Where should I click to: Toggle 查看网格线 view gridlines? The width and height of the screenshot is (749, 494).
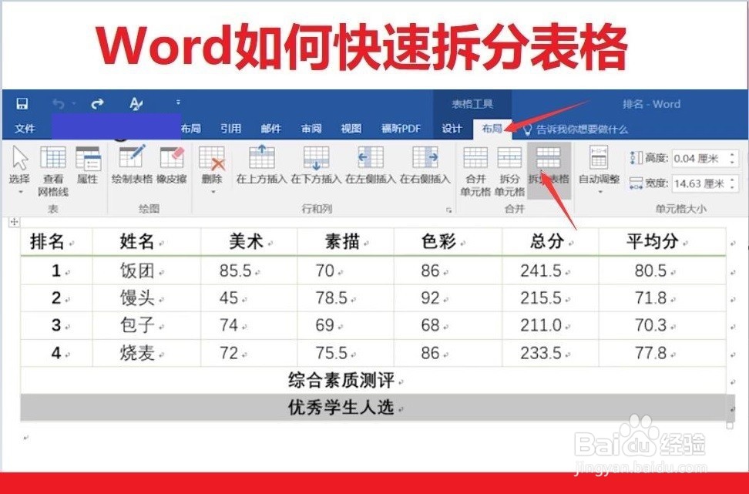(53, 171)
